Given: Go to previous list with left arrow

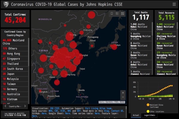Looking at the screenshot, I should pyautogui.click(x=5, y=106).
